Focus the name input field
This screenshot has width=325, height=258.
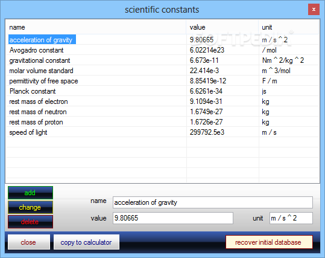coord(213,202)
